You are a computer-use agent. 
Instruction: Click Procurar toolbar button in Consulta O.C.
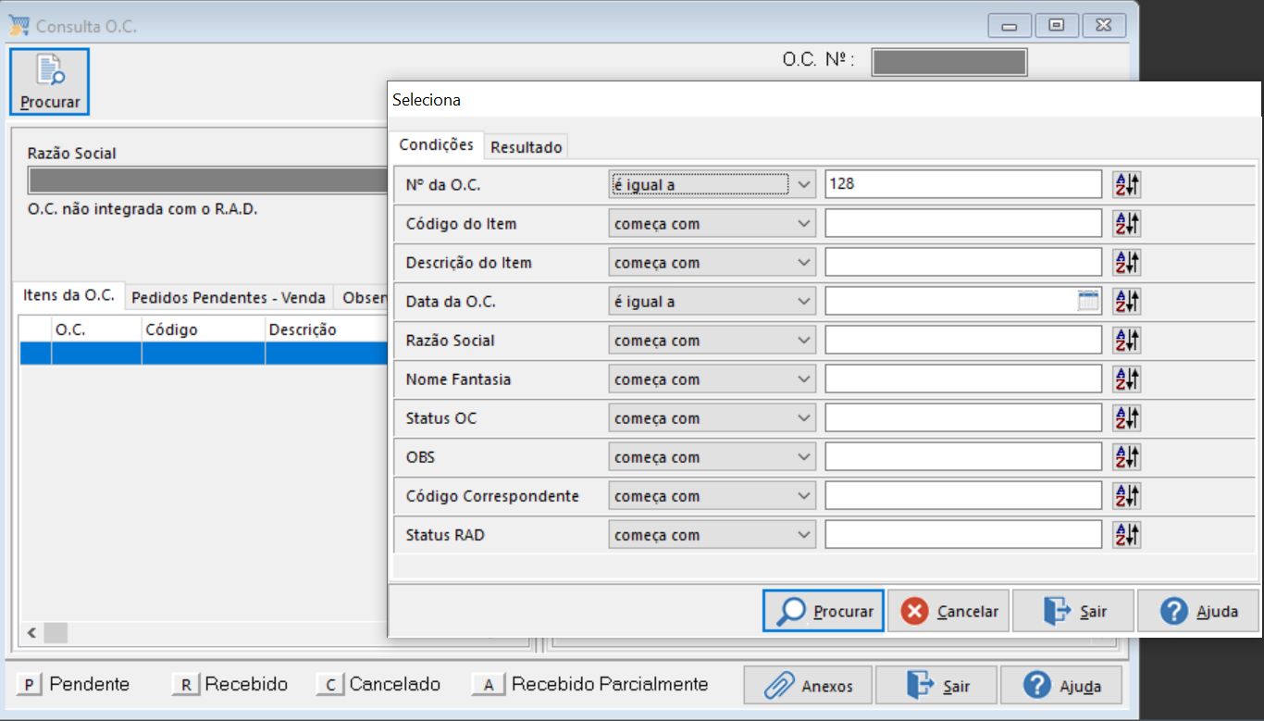click(x=50, y=81)
